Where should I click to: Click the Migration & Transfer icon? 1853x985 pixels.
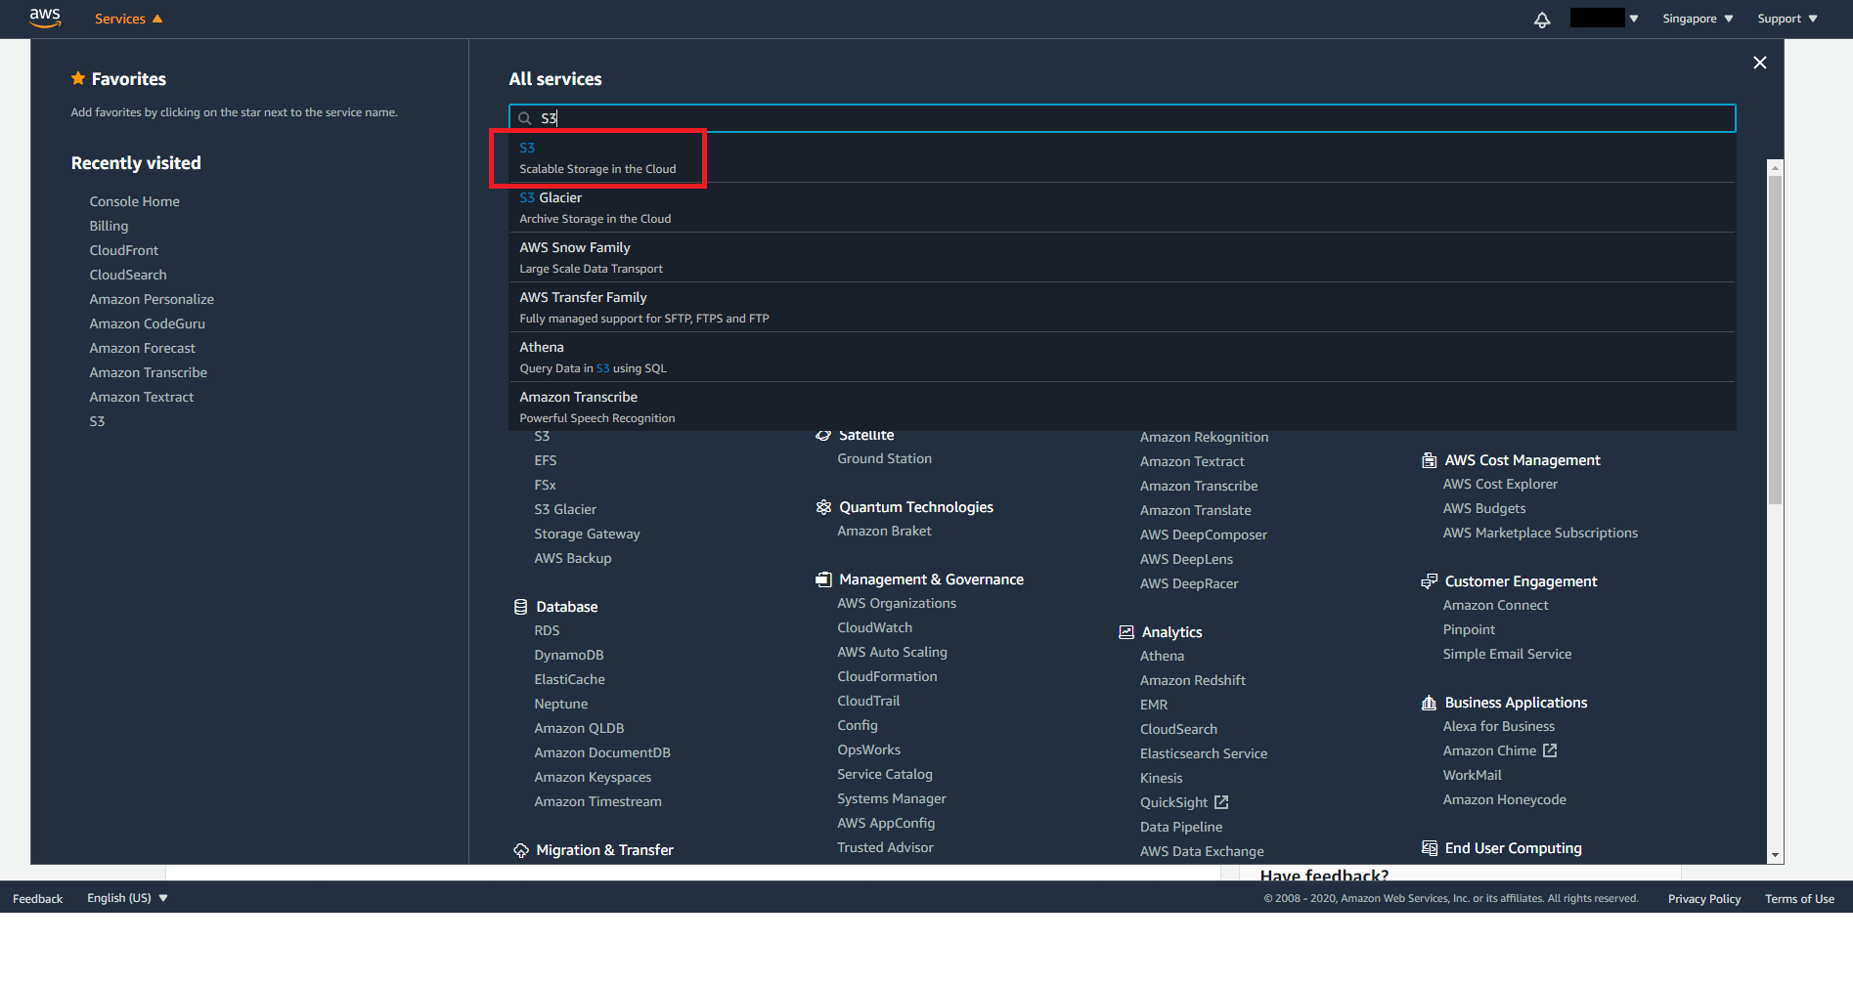521,850
